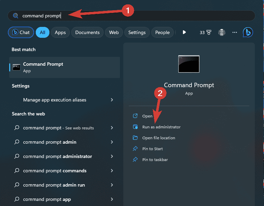The width and height of the screenshot is (264, 206).
Task: Open the user profile avatar
Action: point(221,32)
